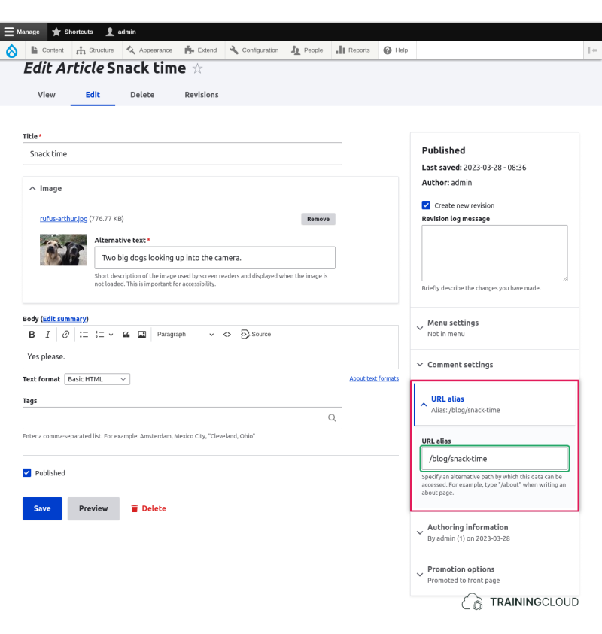Switch the editor to Source mode
Image resolution: width=602 pixels, height=634 pixels.
click(x=256, y=335)
